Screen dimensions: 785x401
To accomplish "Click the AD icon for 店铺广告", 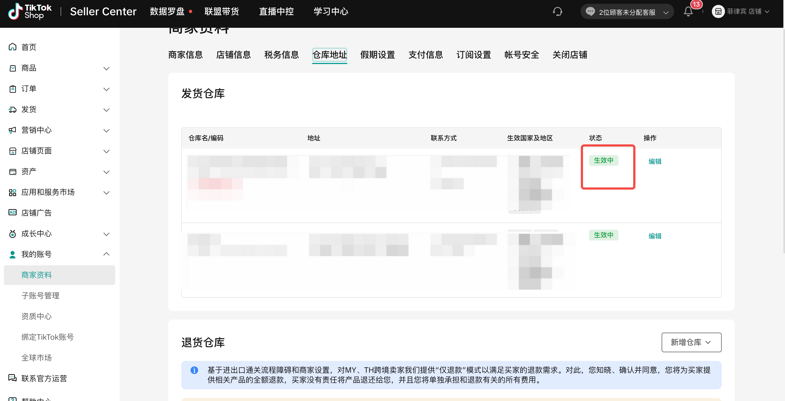I will click(13, 212).
